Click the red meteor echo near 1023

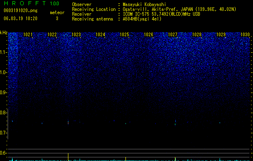(68, 123)
